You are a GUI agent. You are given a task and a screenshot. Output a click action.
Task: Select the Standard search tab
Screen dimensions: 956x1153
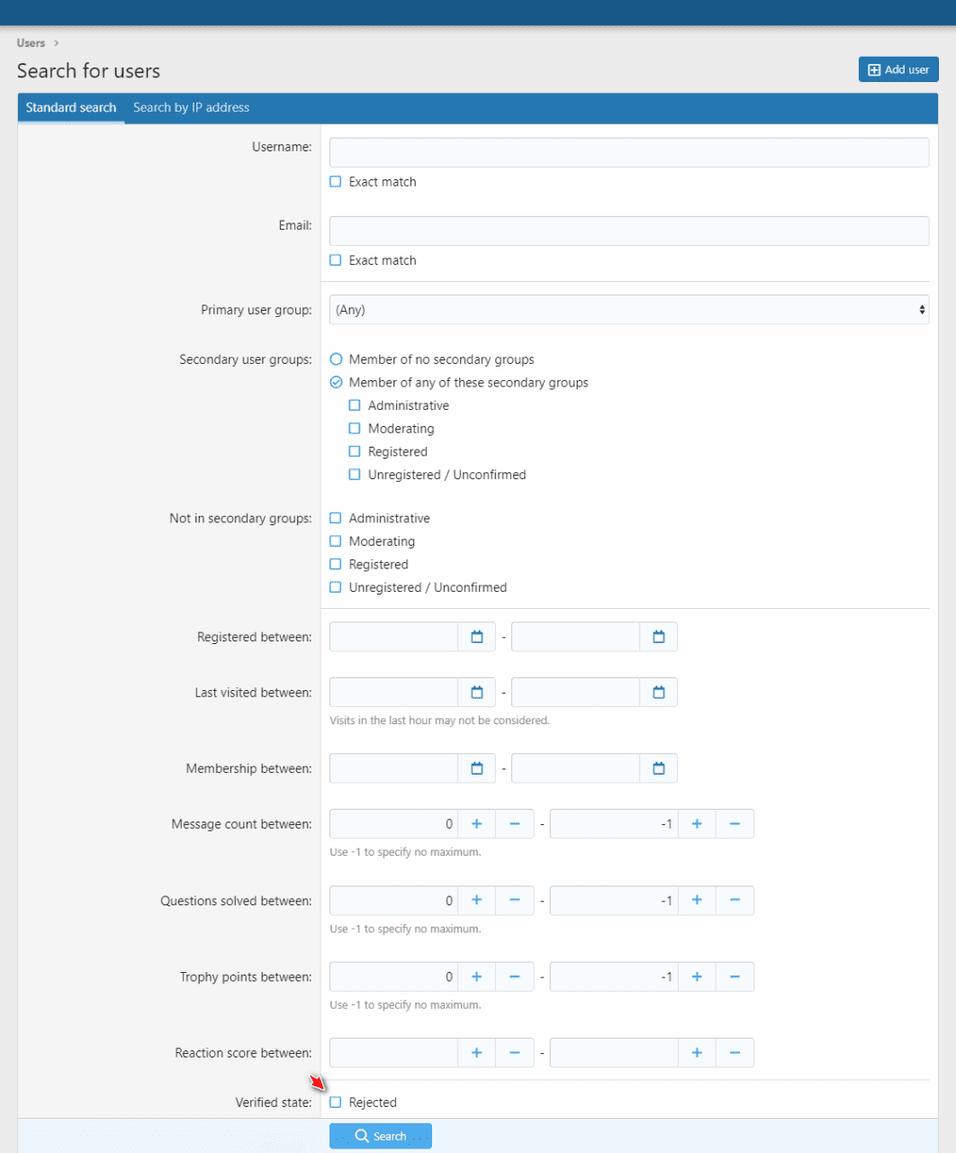point(71,107)
